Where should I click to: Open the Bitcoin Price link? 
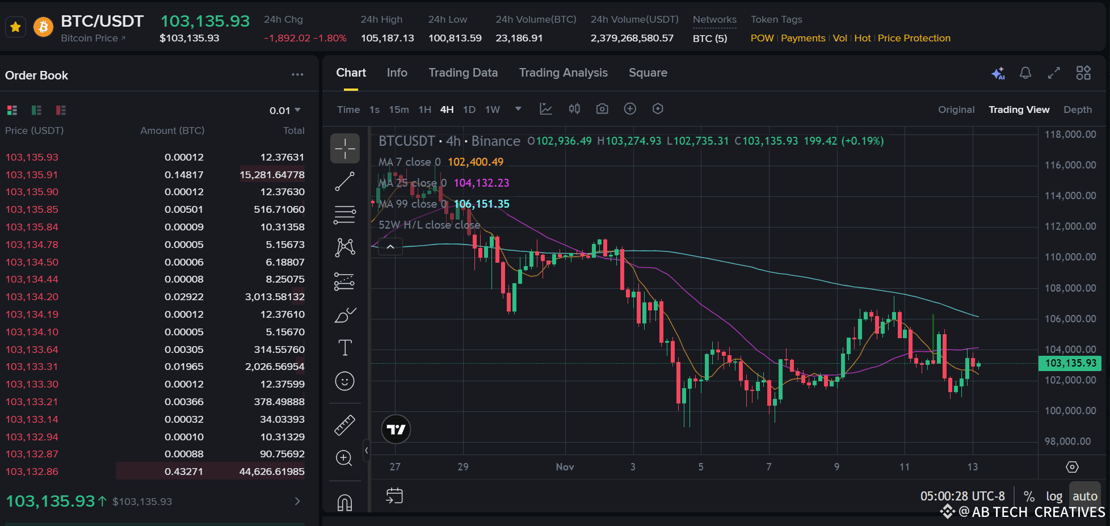pos(93,38)
